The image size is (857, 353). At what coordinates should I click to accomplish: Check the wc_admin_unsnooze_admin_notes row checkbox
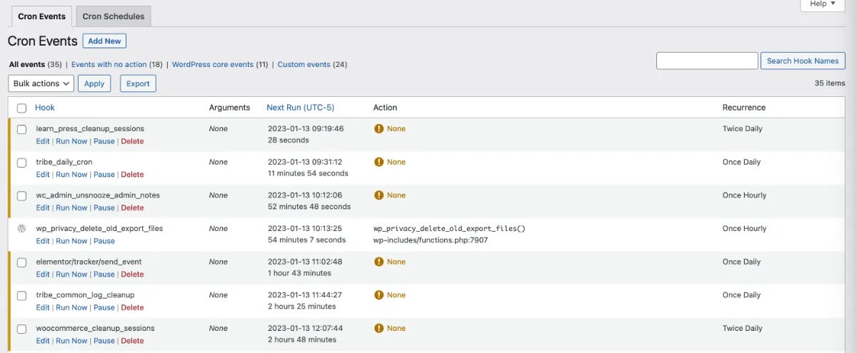21,195
